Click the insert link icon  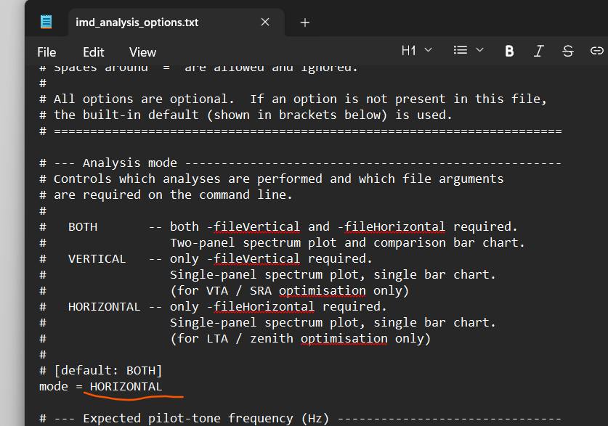tap(596, 51)
